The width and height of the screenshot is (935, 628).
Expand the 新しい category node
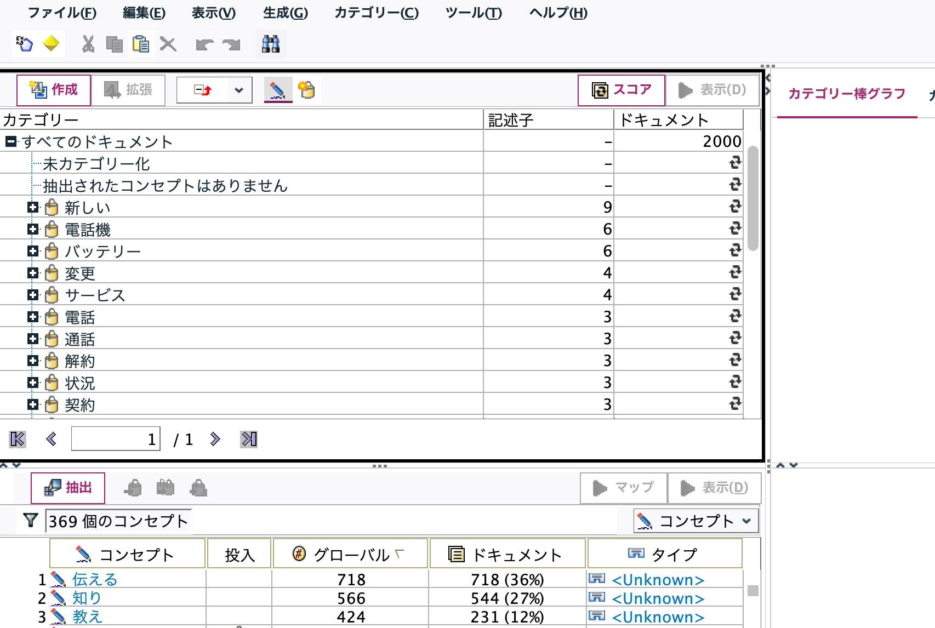point(33,207)
